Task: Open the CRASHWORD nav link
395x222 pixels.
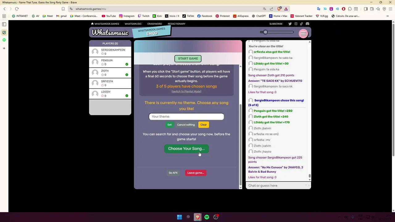Action: click(154, 24)
